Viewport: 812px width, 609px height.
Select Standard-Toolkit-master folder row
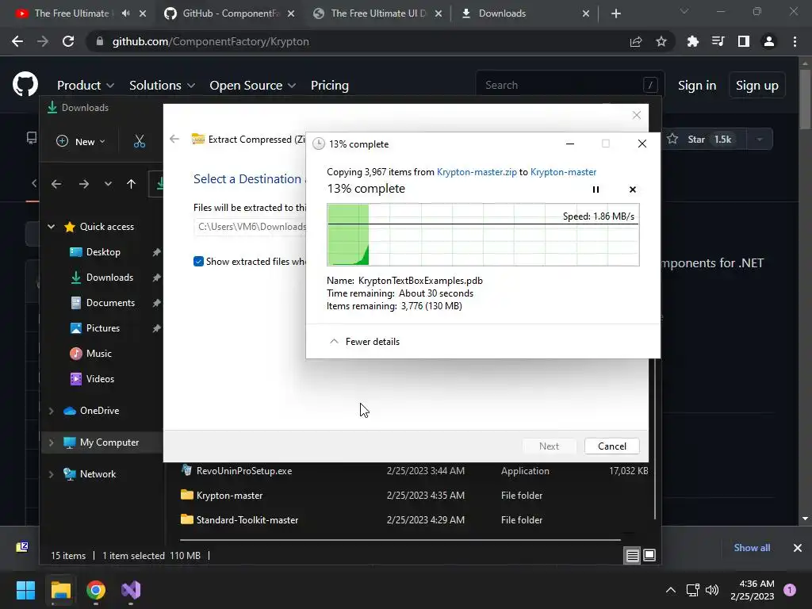pos(414,520)
